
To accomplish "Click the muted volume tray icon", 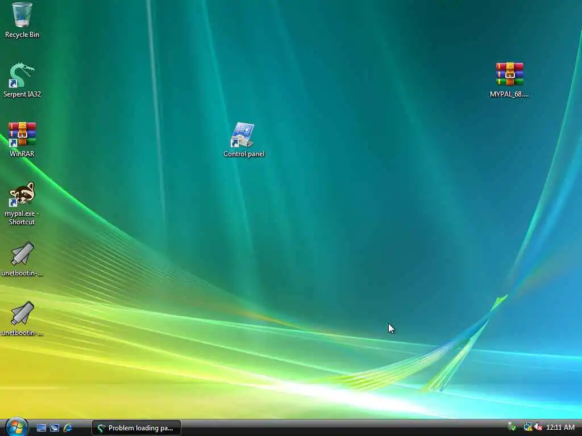I will tap(538, 427).
